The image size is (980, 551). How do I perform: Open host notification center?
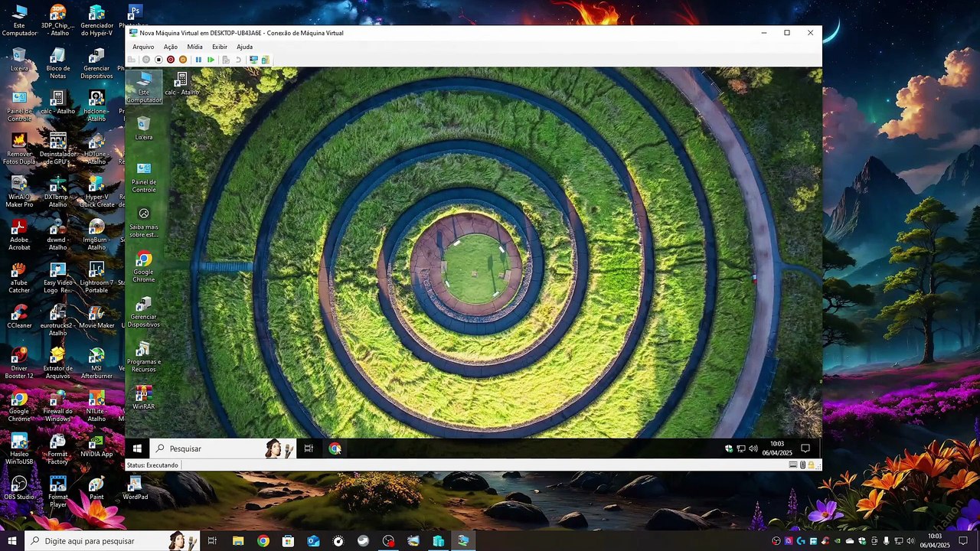pyautogui.click(x=963, y=541)
